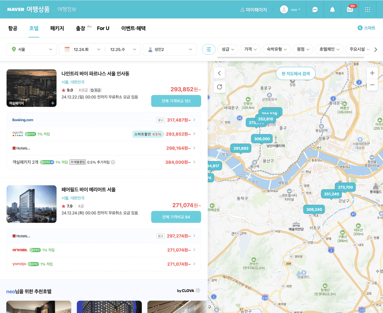The width and height of the screenshot is (383, 313).
Task: Click 전체 가격비교 84 button
Action: pos(176,217)
